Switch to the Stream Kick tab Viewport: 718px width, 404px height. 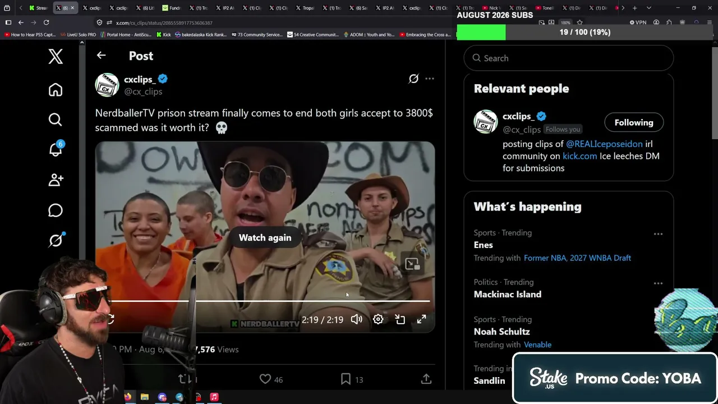click(38, 8)
